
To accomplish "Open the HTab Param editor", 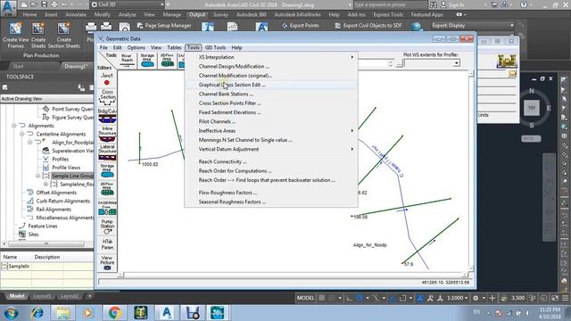I will [x=107, y=244].
